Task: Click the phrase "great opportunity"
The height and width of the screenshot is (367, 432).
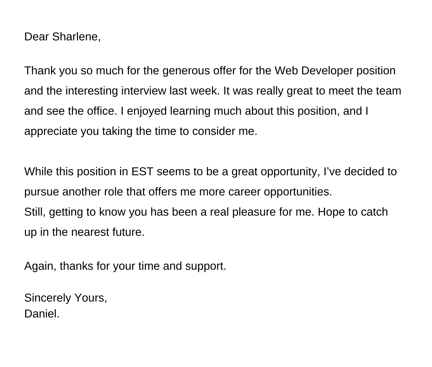Action: (275, 172)
